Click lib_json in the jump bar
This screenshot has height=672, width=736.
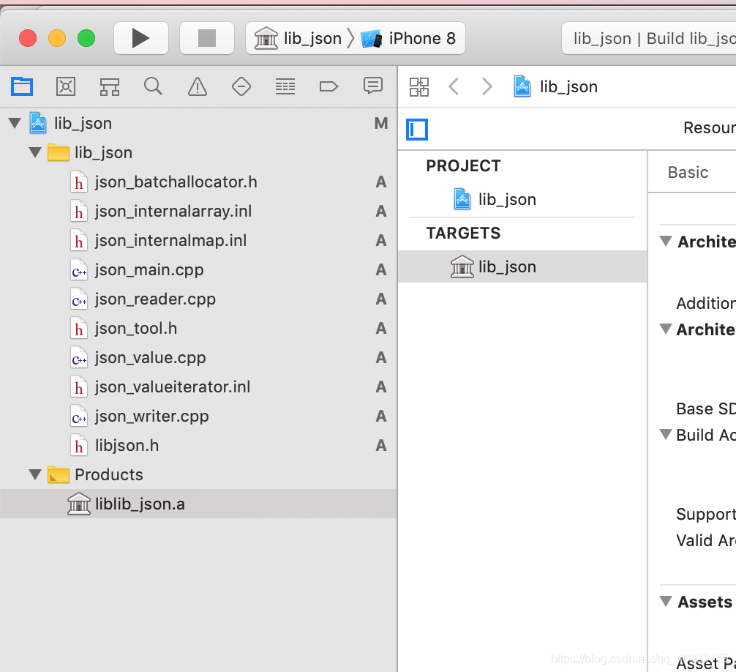point(556,86)
